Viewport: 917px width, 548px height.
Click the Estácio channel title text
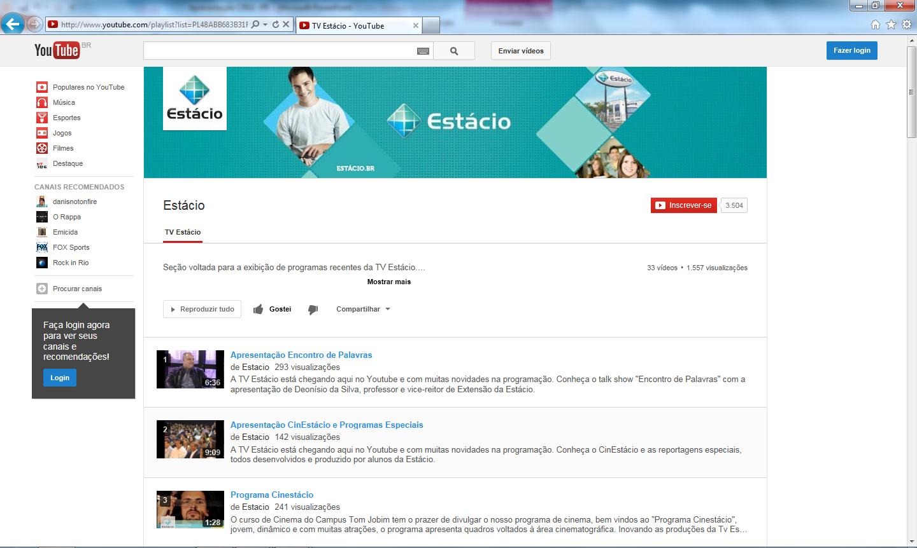184,205
